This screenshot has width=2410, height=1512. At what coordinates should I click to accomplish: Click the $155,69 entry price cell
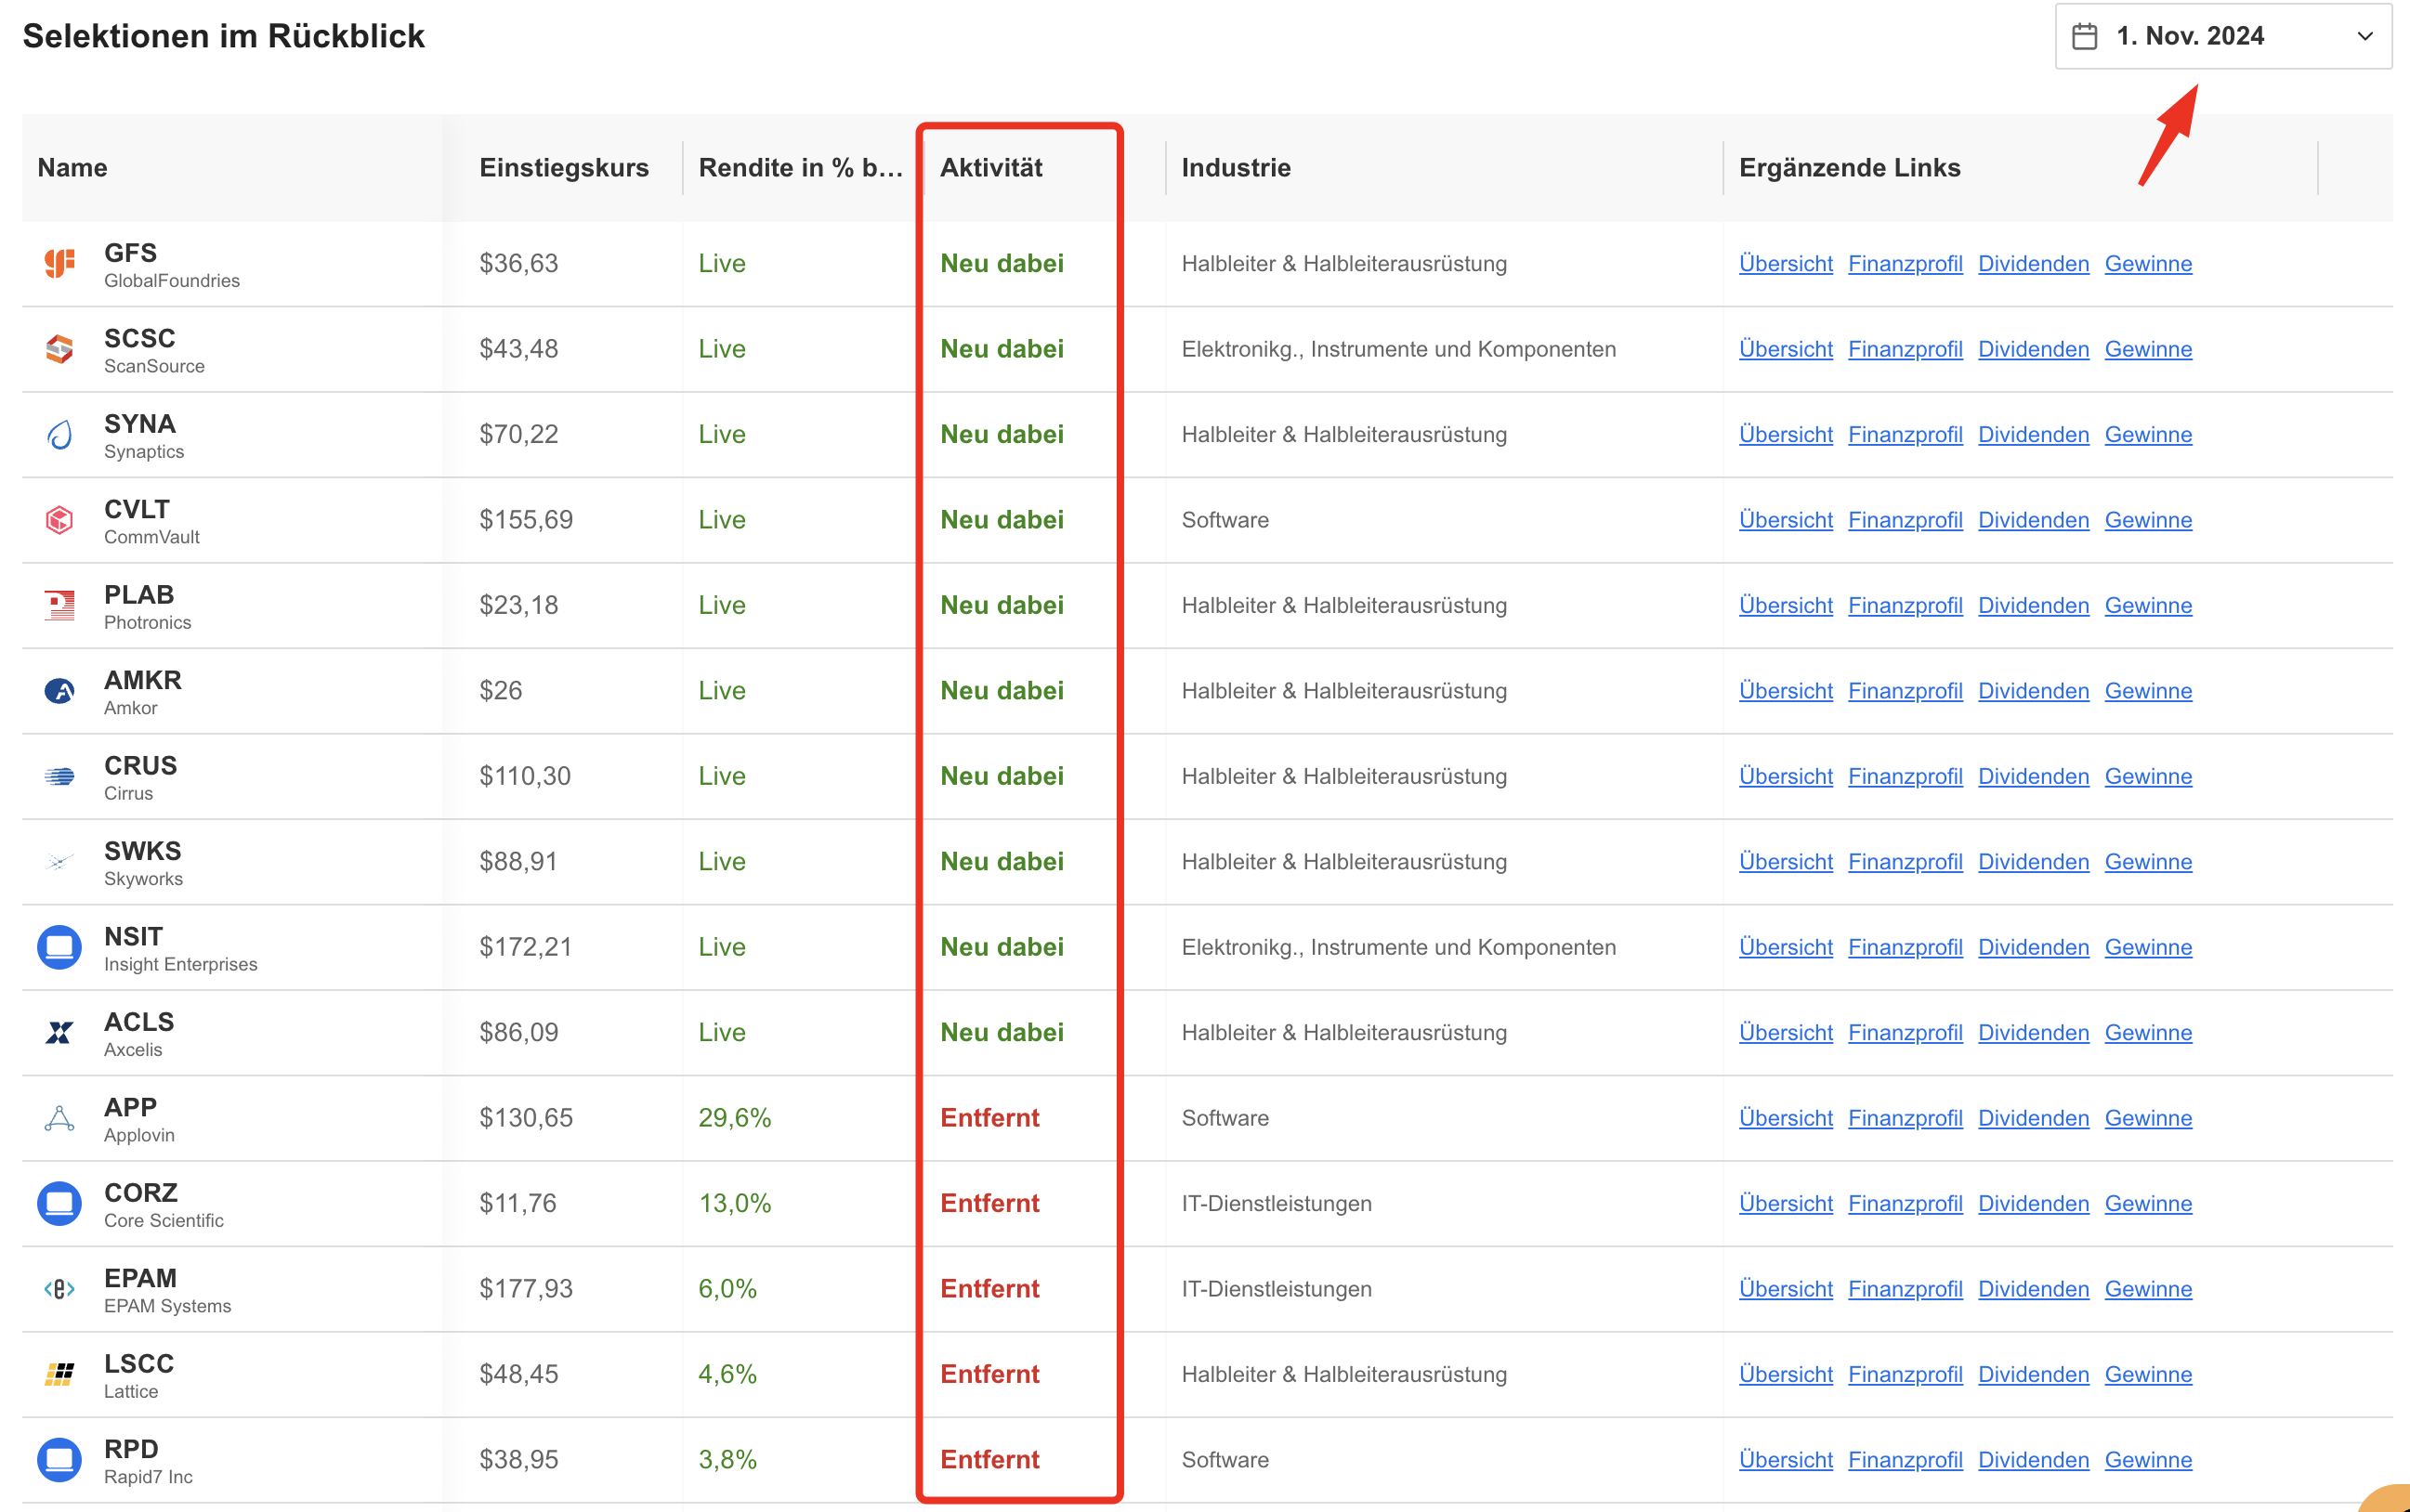(526, 520)
